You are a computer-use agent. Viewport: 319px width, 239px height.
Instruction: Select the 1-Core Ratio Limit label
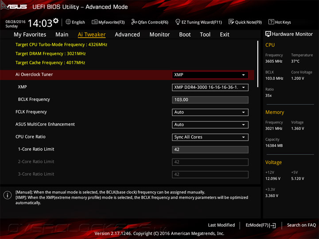click(36, 149)
